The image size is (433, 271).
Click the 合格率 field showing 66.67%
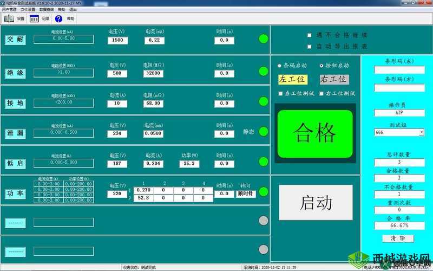pos(399,225)
